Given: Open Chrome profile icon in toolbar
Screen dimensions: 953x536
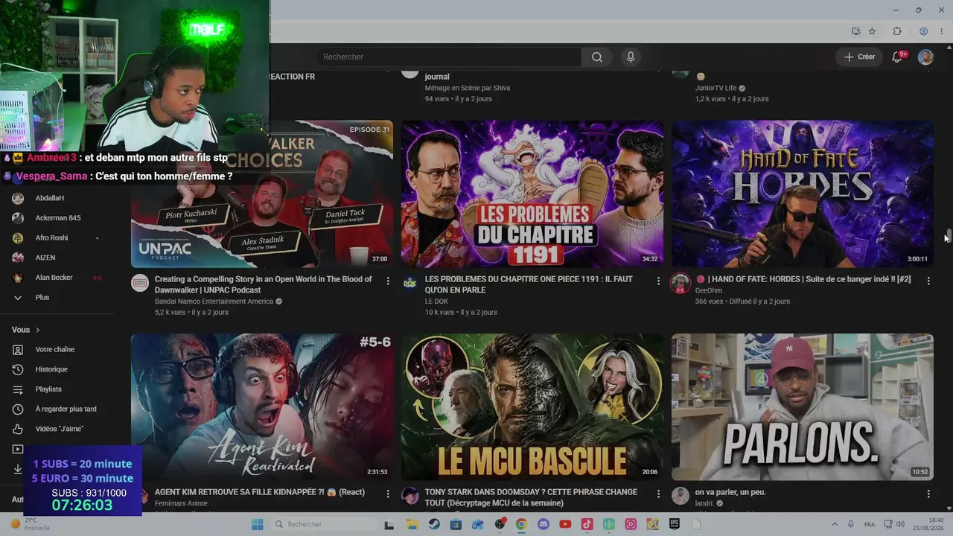Looking at the screenshot, I should (923, 31).
